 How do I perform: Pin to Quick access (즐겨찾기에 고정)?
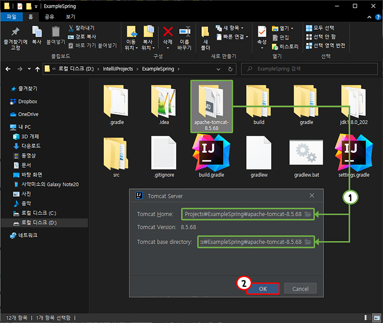[x=15, y=38]
